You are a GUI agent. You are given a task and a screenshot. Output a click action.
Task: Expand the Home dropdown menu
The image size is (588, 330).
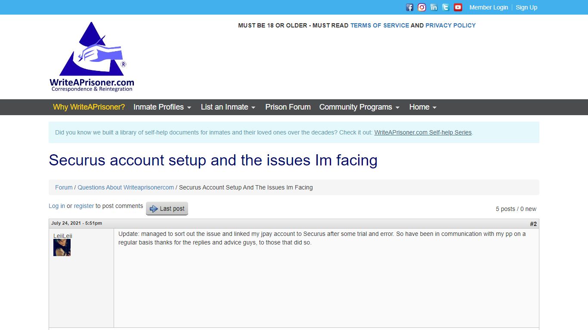coord(423,107)
